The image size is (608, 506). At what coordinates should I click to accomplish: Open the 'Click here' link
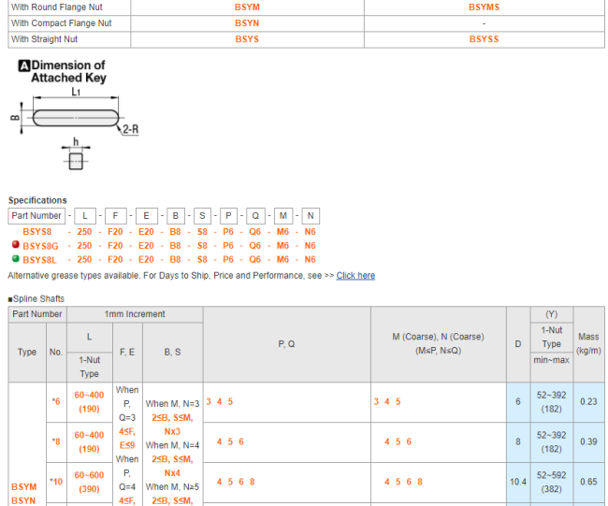tap(355, 276)
